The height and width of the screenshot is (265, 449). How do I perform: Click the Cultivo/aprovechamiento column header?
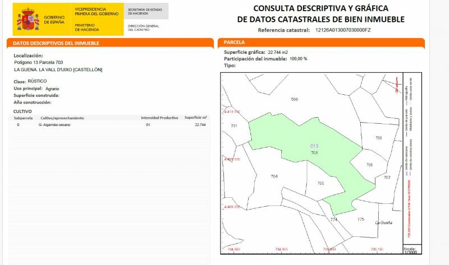pos(62,118)
